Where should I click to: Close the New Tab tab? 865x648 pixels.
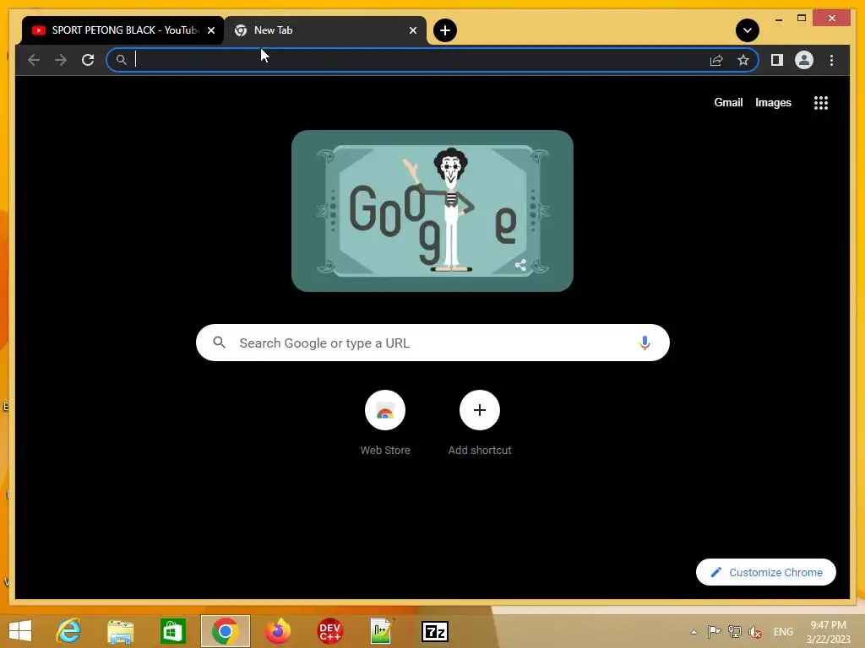(x=412, y=30)
